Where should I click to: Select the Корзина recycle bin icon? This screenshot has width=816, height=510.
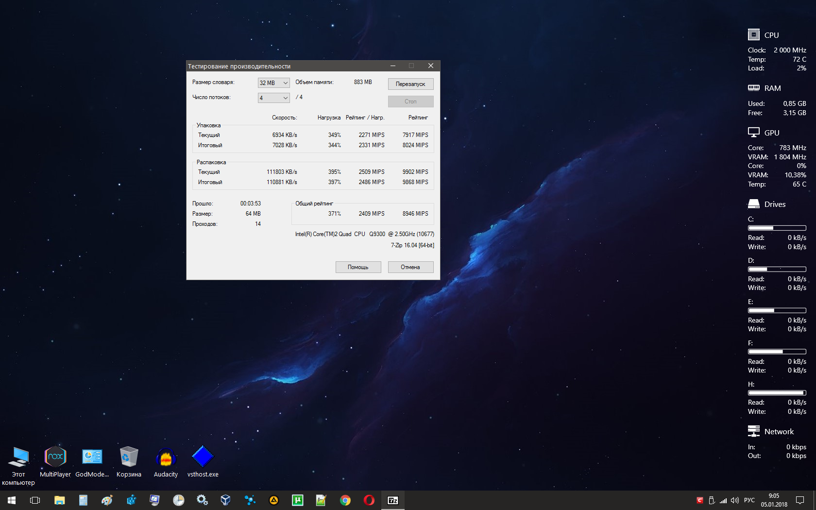129,461
